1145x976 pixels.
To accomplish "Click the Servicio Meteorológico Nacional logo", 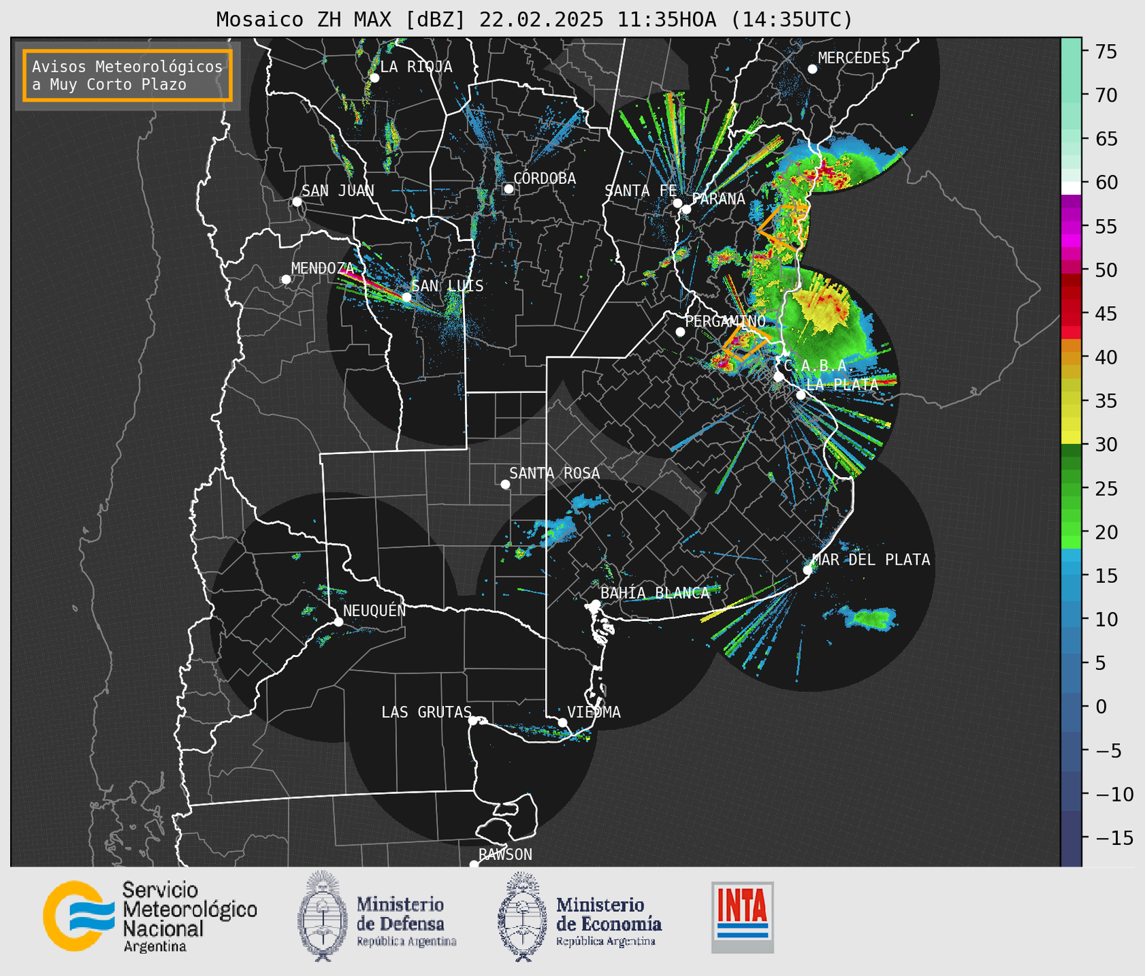I will [x=150, y=916].
